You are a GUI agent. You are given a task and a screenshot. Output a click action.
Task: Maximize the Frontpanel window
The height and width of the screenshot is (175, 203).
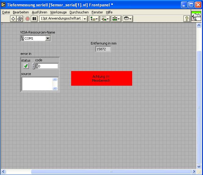pyautogui.click(x=191, y=5)
